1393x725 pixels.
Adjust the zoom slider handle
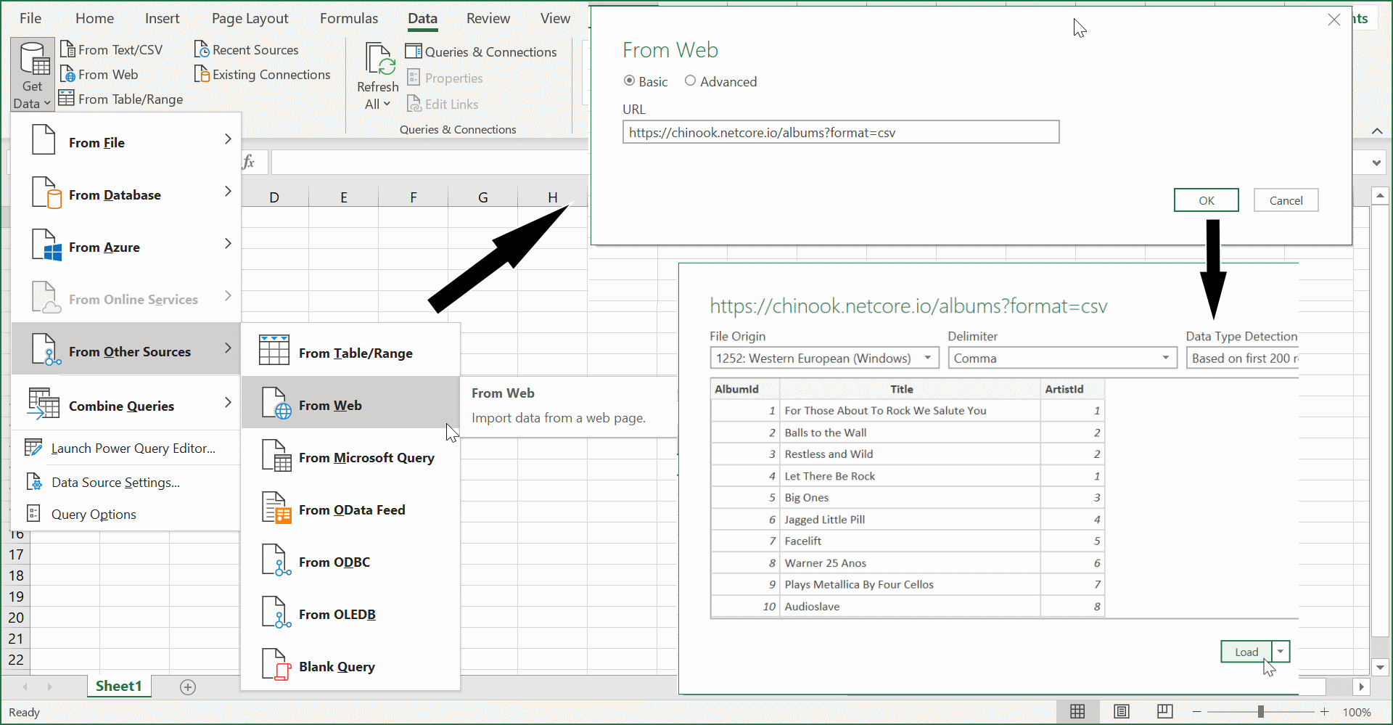point(1261,712)
